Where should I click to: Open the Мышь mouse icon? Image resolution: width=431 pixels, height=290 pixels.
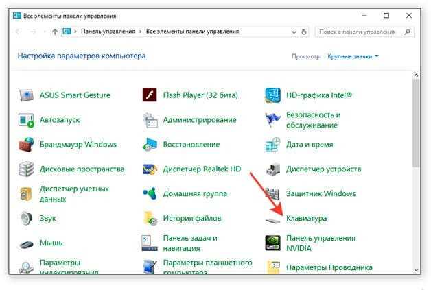tap(26, 244)
